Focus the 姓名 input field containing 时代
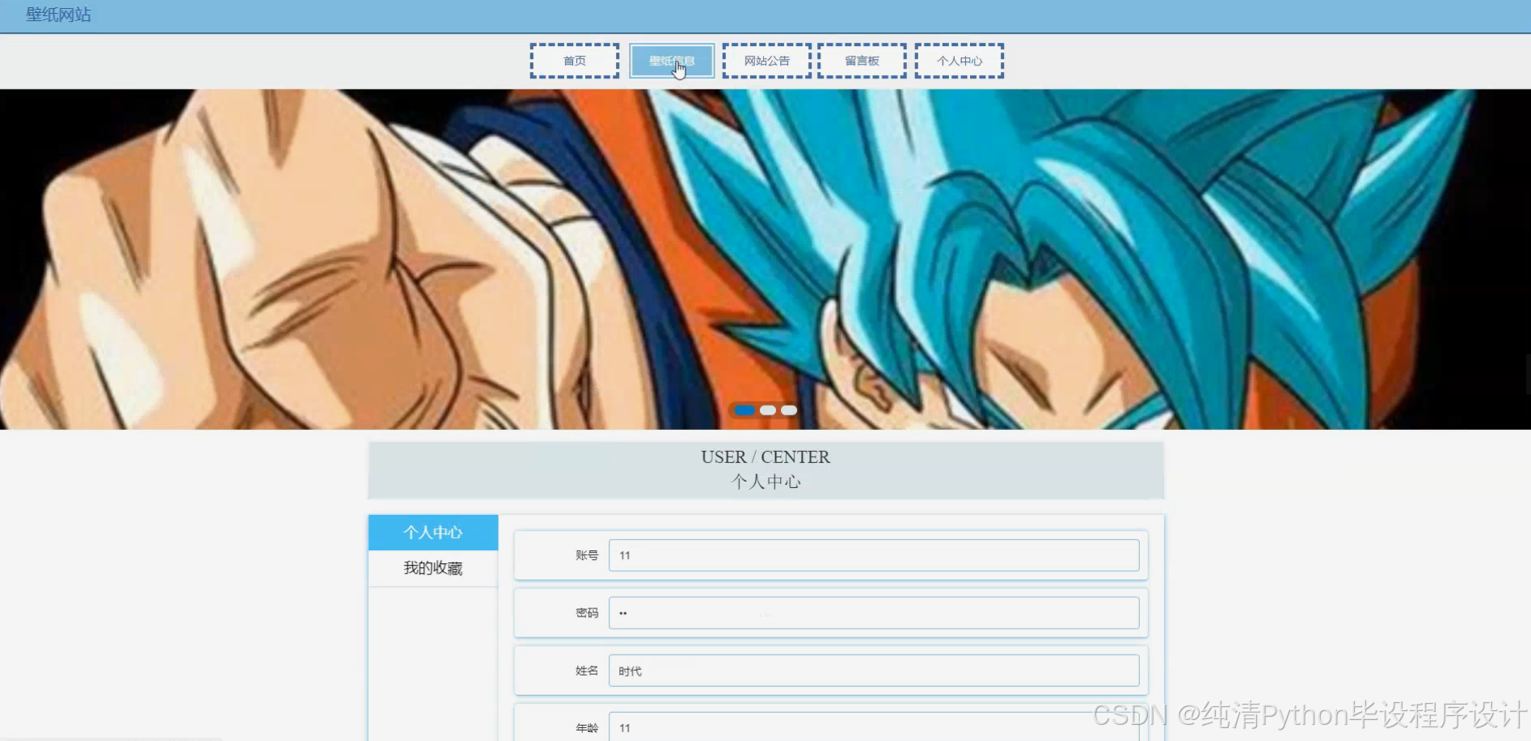Image resolution: width=1531 pixels, height=741 pixels. [874, 671]
